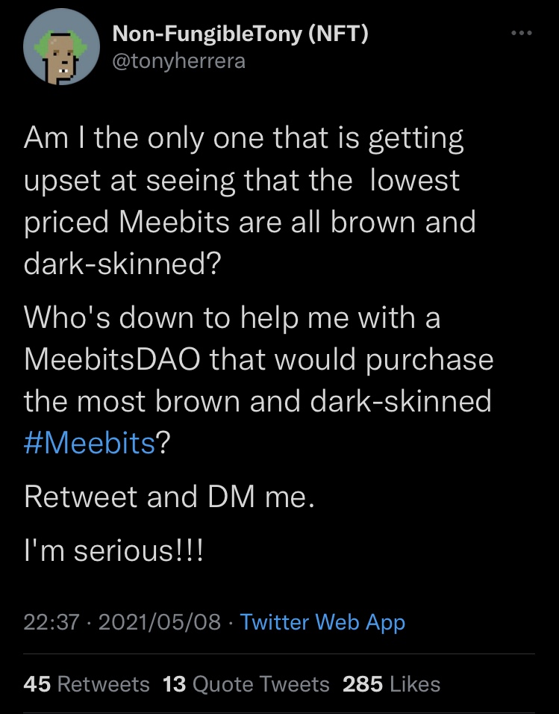Open the #Meebits hashtag link
The height and width of the screenshot is (714, 559).
point(90,442)
